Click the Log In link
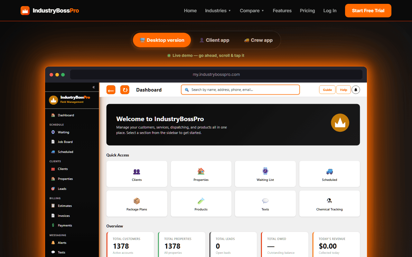Viewport: 412px width, 257px height. pyautogui.click(x=330, y=11)
